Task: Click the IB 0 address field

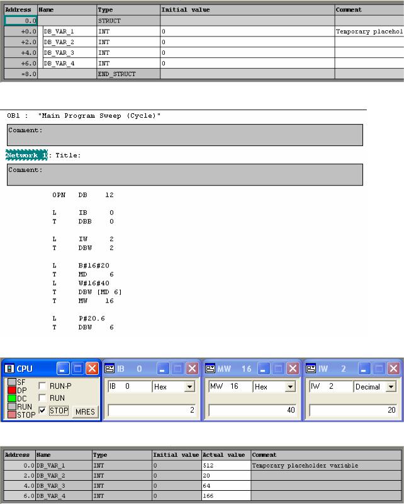Action: 130,386
